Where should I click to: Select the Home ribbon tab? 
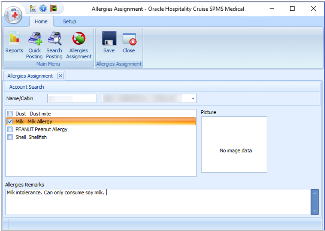(41, 22)
